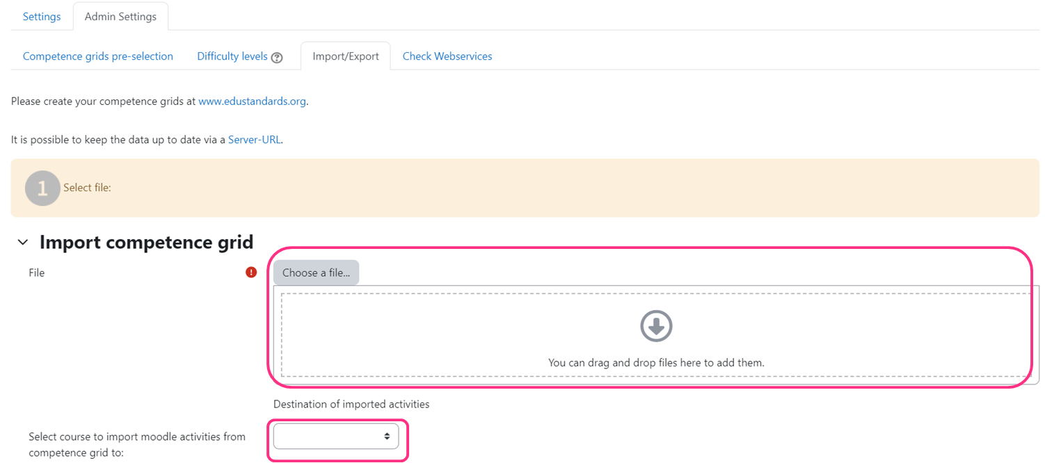Image resolution: width=1045 pixels, height=463 pixels.
Task: Follow the Server-URL link
Action: click(x=255, y=140)
